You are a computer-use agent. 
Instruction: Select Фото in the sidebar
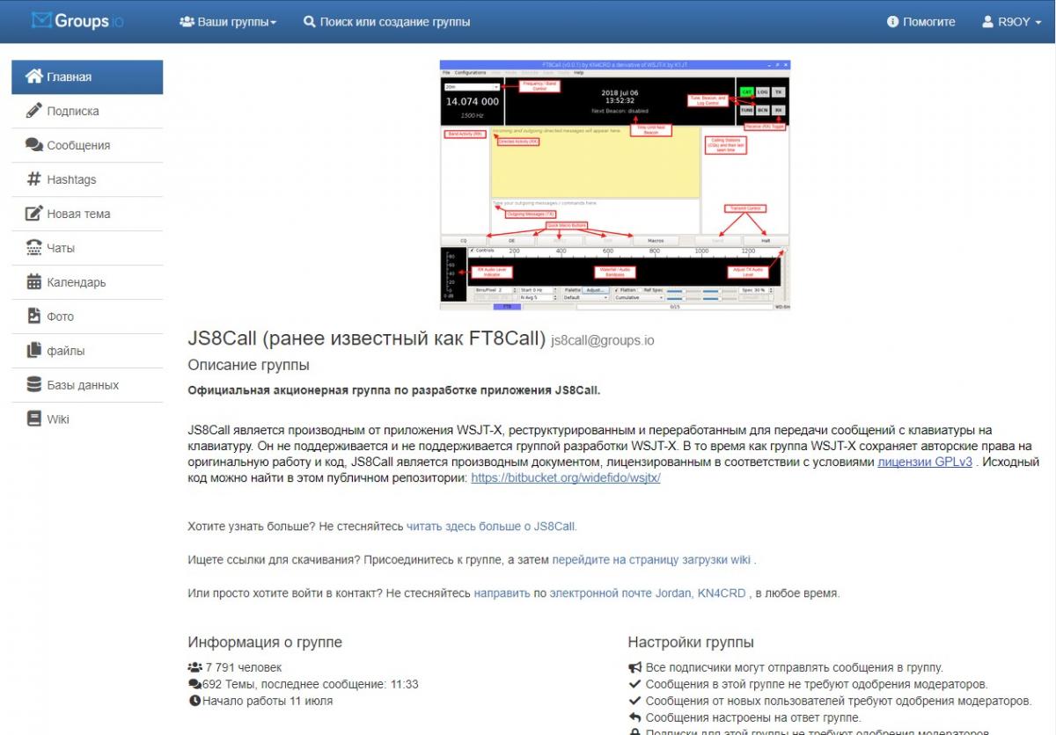pyautogui.click(x=60, y=317)
